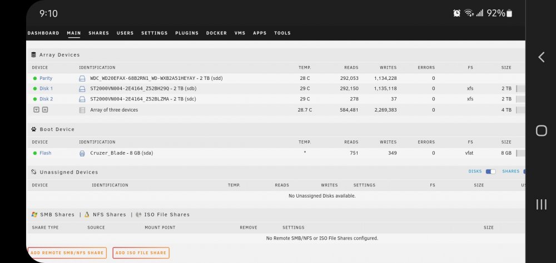This screenshot has height=263, width=556.
Task: Click the disc icon beside ISO File Shares
Action: click(x=138, y=215)
